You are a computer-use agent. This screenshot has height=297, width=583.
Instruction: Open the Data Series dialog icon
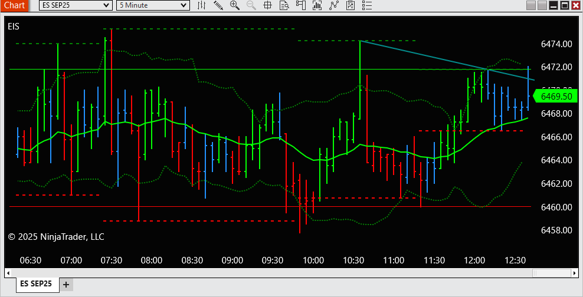coord(317,5)
